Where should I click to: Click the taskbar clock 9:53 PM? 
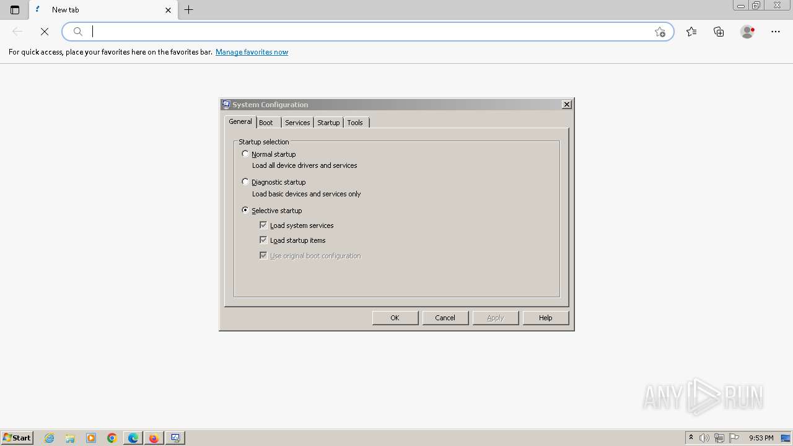point(761,438)
